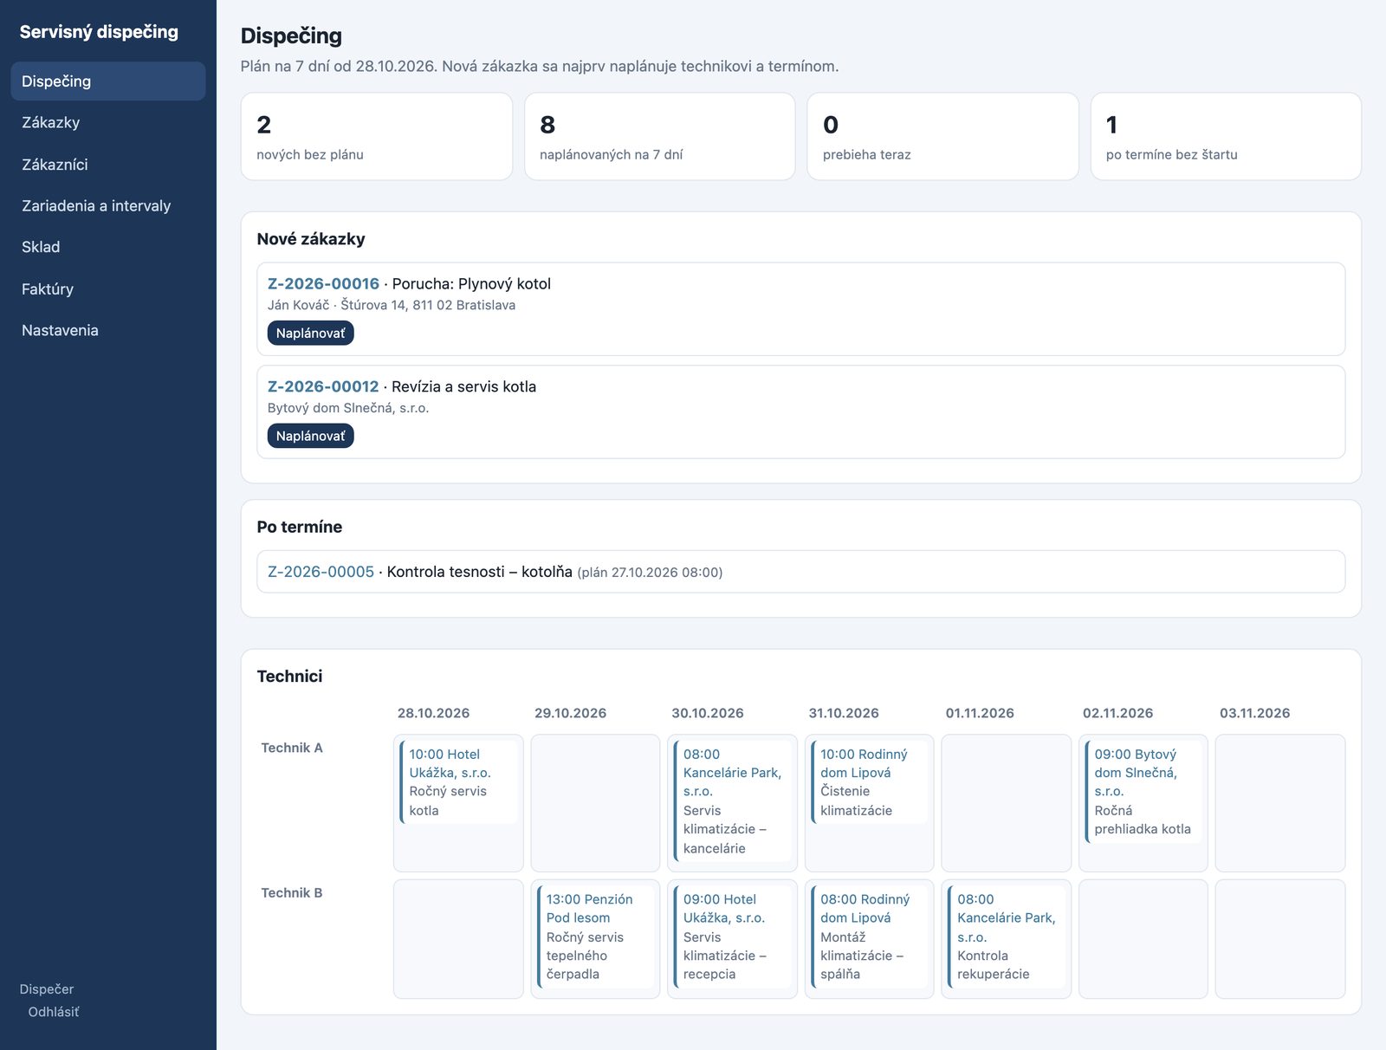Open 09:00 Bytový dom Slnečná job
1386x1050 pixels.
(1143, 792)
